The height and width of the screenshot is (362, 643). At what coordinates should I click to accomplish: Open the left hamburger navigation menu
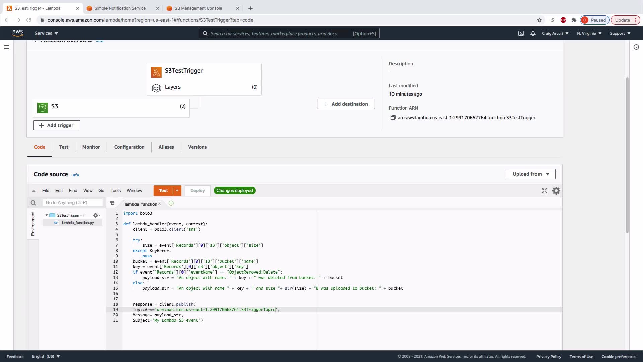pos(6,47)
